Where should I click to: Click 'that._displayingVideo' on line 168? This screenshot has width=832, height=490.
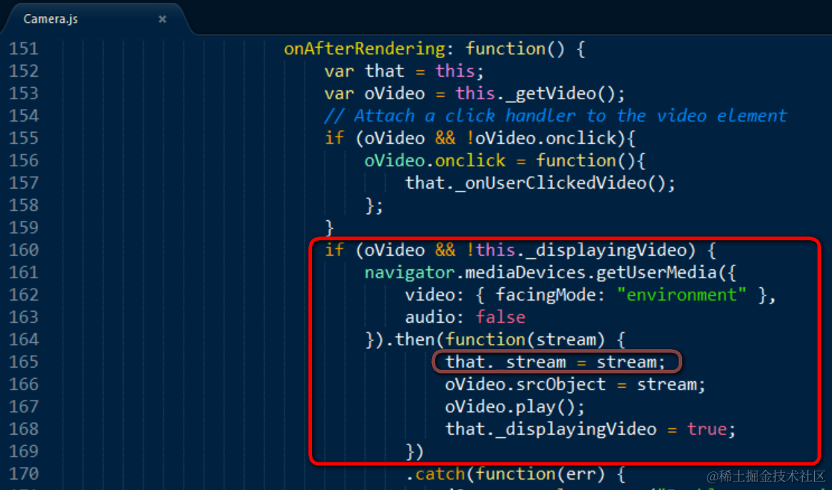coord(551,430)
